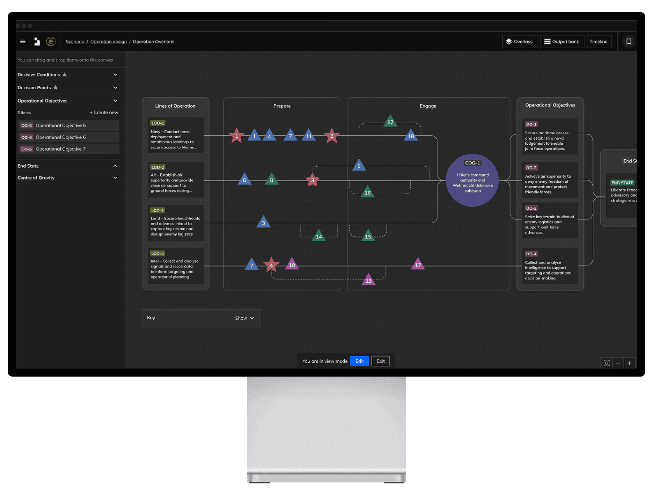Click Create new objective
The height and width of the screenshot is (493, 653).
click(104, 112)
